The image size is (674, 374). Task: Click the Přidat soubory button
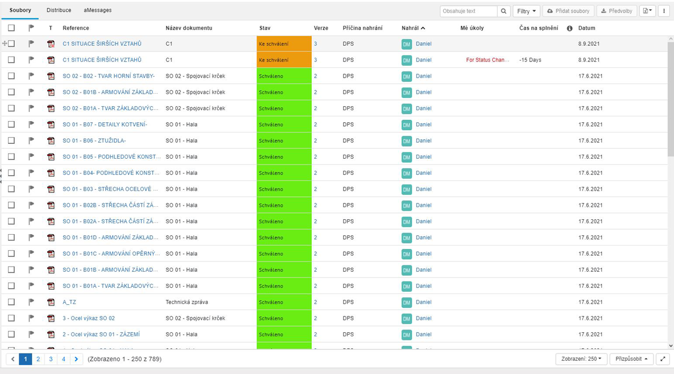click(568, 11)
